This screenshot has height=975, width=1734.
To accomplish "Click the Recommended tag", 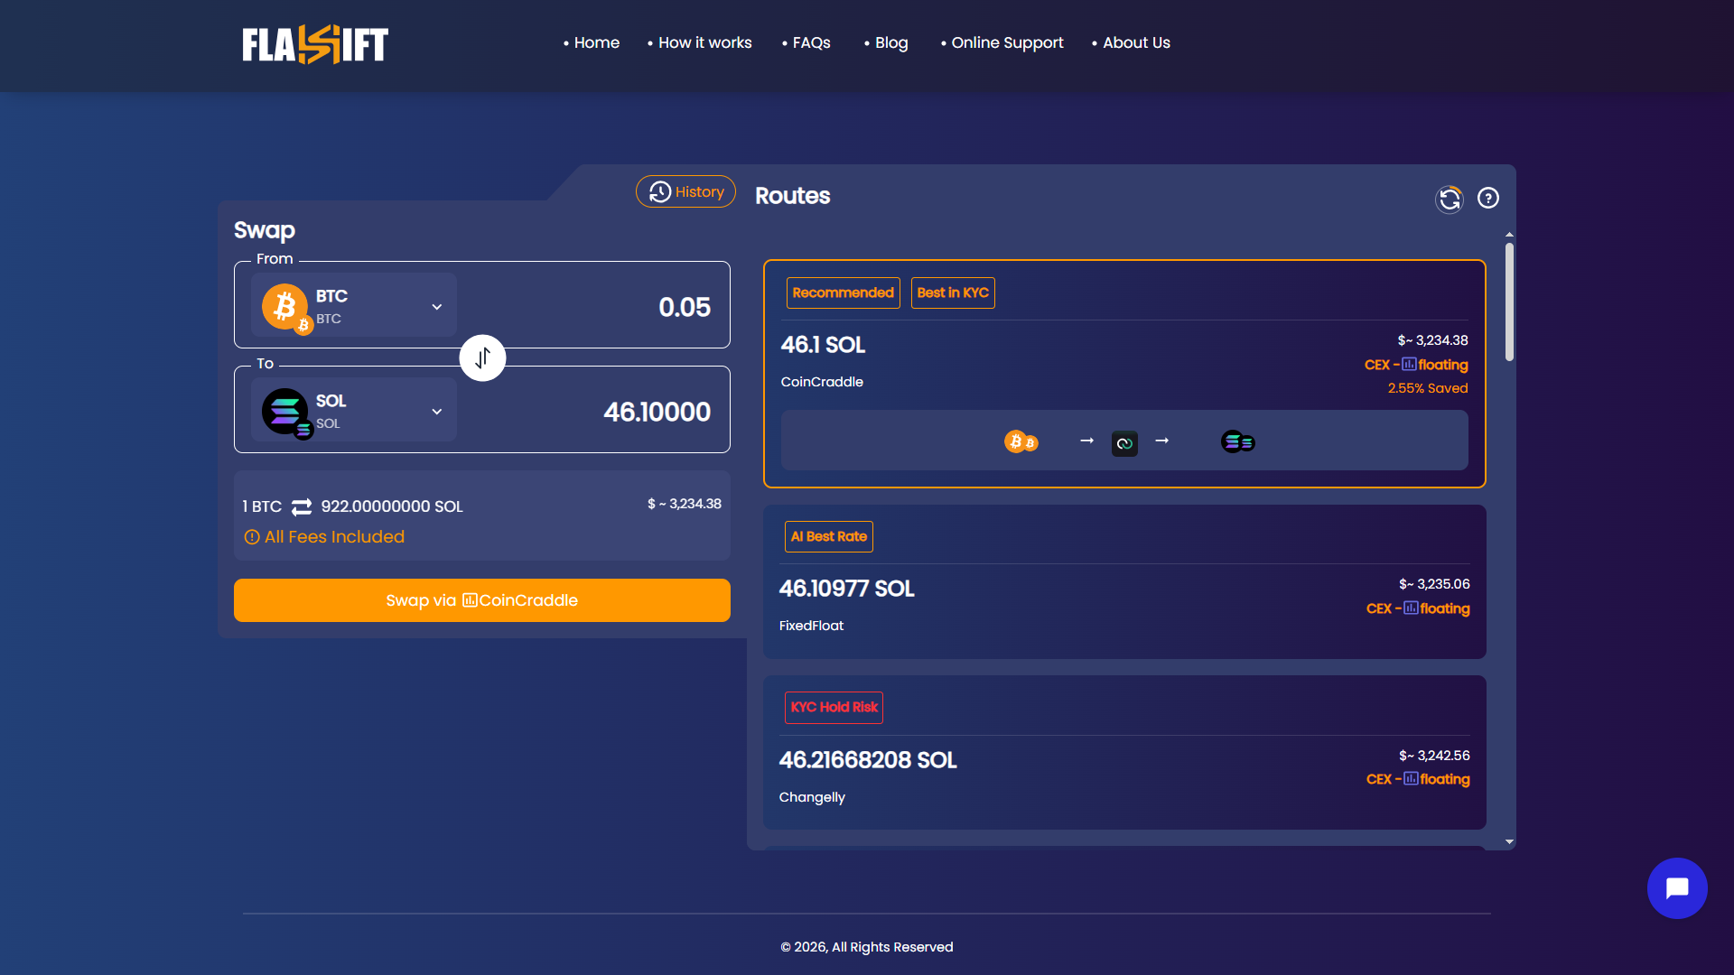I will tap(843, 292).
